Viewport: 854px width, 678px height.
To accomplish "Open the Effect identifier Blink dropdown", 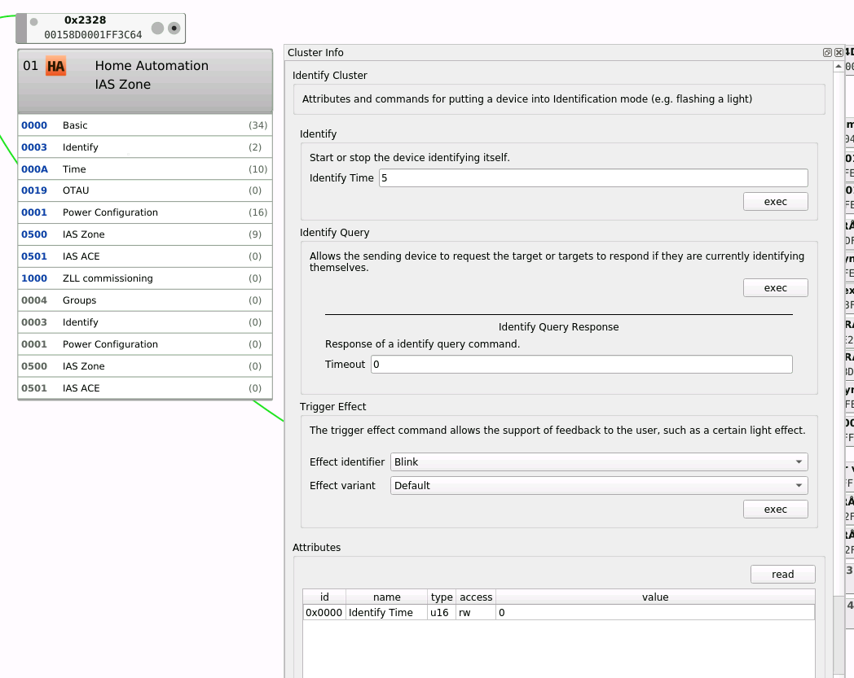I will 599,462.
